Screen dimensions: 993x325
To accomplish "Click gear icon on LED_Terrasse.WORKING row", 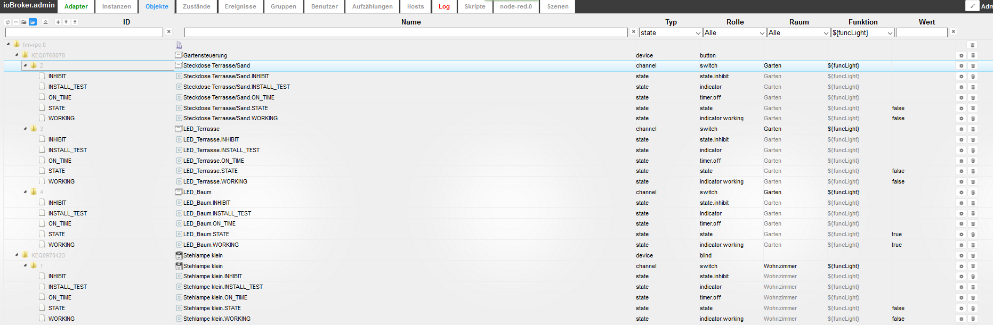I will [962, 182].
